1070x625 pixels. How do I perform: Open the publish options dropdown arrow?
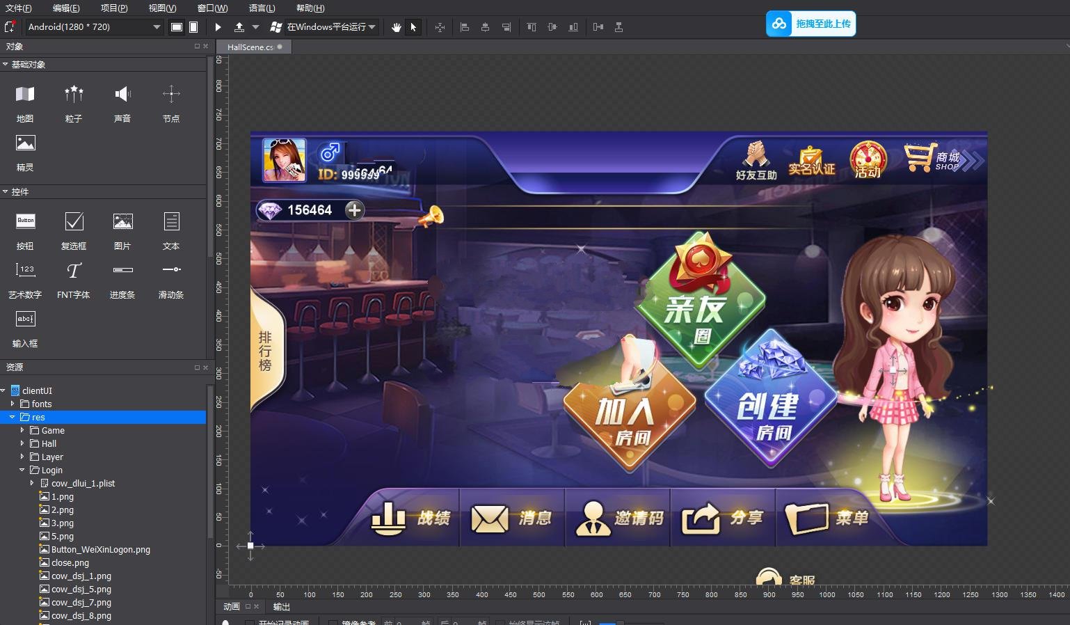[255, 27]
